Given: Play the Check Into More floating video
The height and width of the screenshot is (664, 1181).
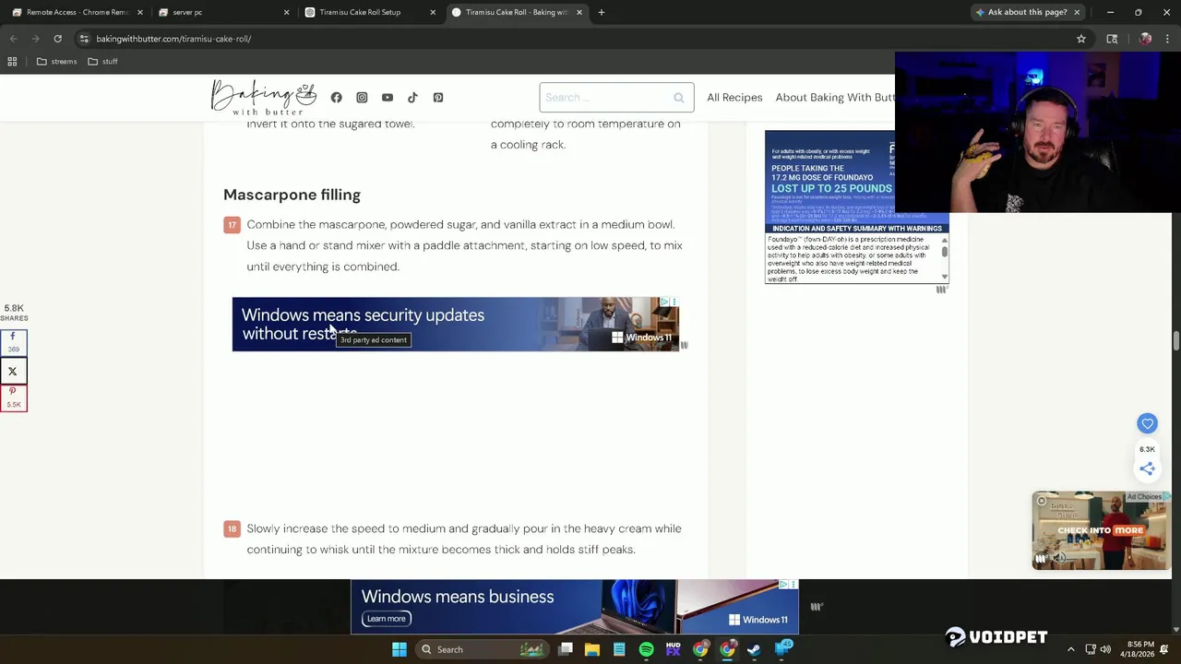Looking at the screenshot, I should [1100, 530].
